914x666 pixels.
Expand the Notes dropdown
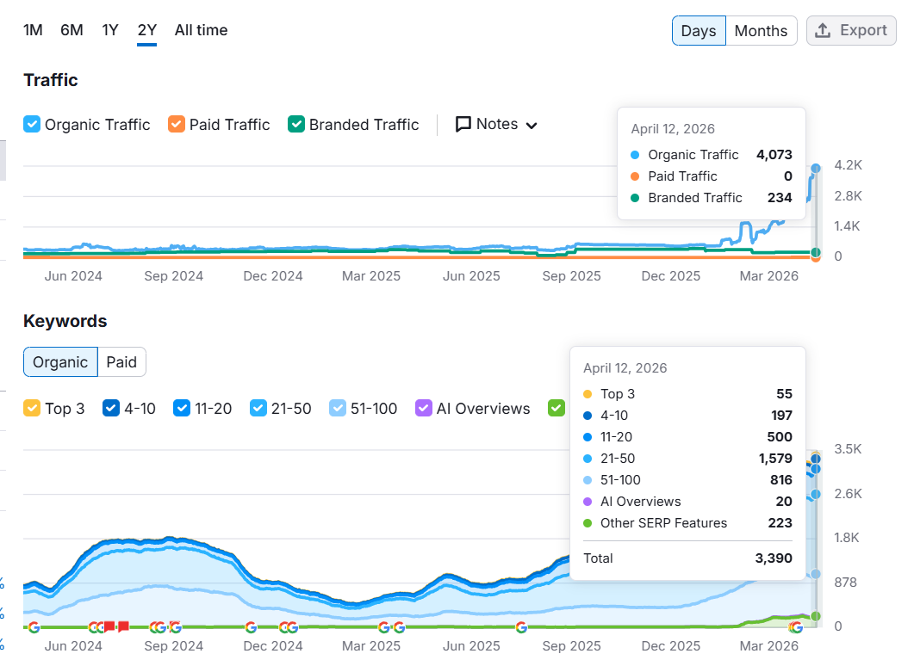(532, 125)
